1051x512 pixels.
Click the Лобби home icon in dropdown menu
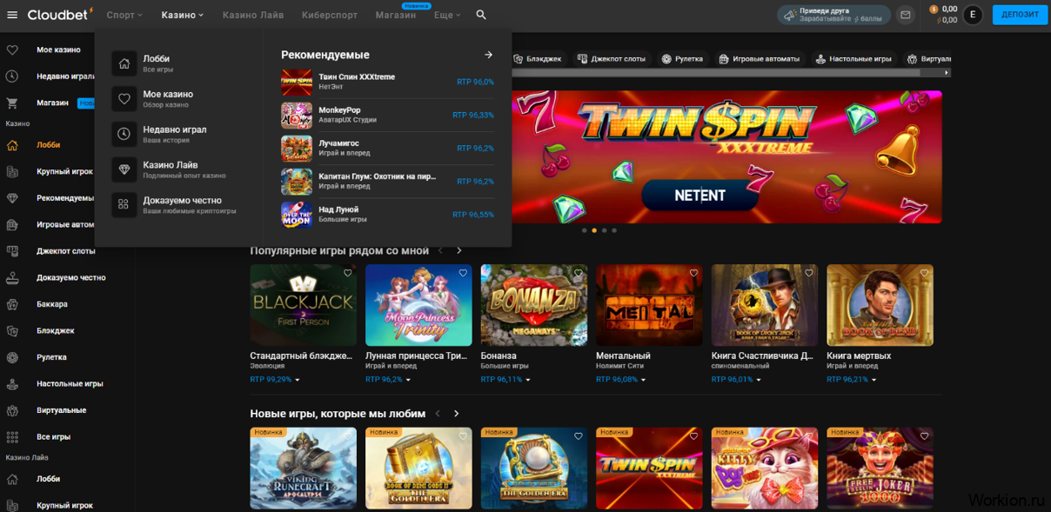point(124,63)
